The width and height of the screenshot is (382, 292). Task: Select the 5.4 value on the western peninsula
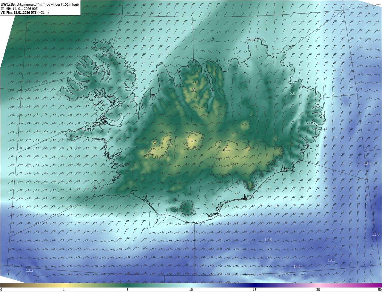tap(71, 137)
